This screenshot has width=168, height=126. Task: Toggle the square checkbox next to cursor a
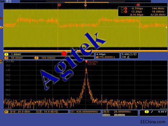click(x=122, y=8)
